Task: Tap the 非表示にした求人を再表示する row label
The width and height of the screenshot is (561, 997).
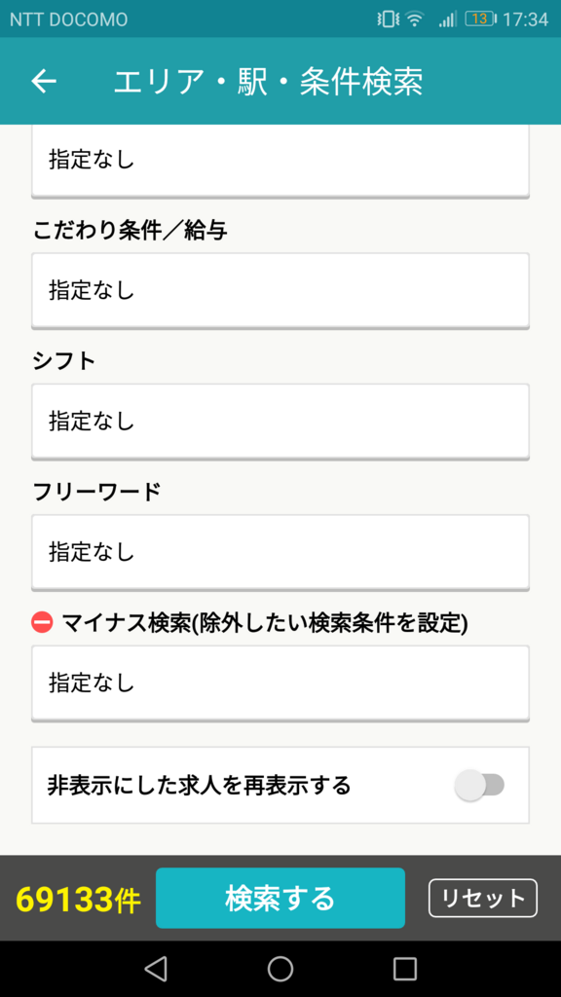Action: [x=199, y=786]
